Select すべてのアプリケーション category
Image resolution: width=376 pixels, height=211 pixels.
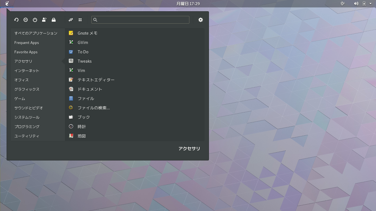pos(38,33)
